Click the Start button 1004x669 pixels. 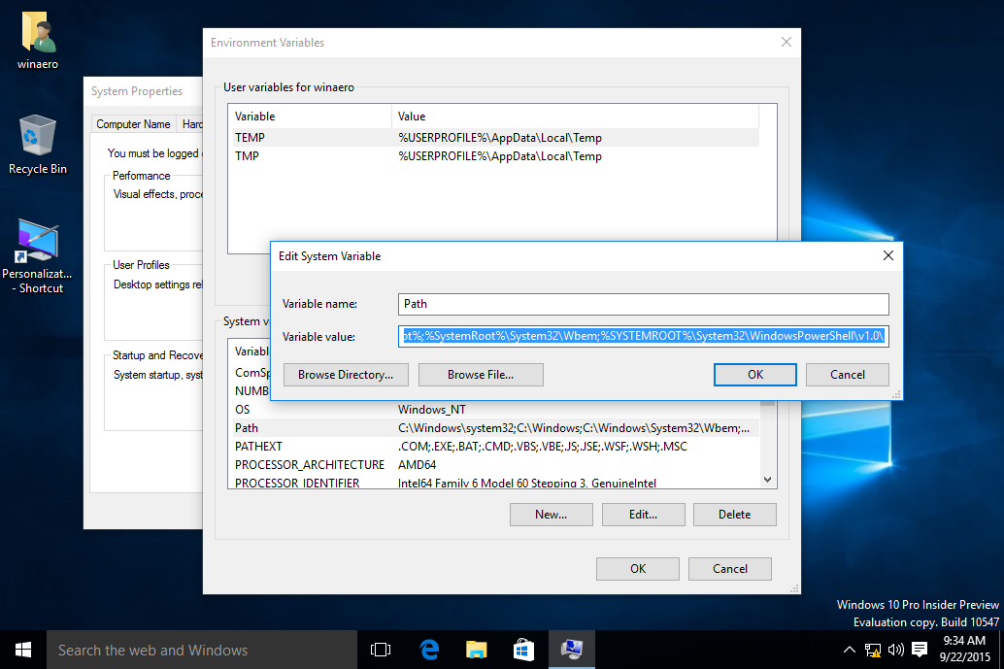(x=20, y=649)
